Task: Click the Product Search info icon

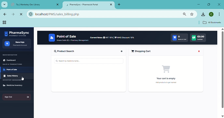Action: pos(122,51)
